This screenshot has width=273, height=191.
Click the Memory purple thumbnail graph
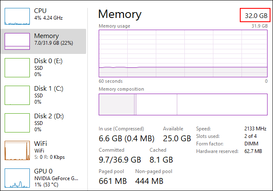click(17, 41)
